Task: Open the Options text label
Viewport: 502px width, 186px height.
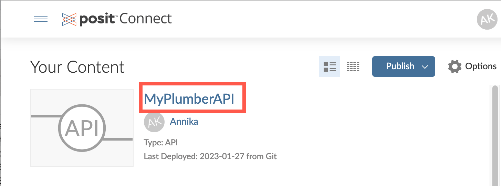Action: pyautogui.click(x=481, y=66)
